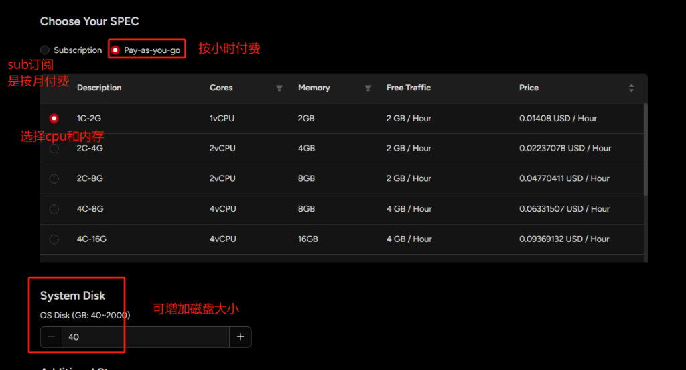Click the 0.02237078 USD / Hour price cell
Screen dimensions: 686x370
point(565,149)
